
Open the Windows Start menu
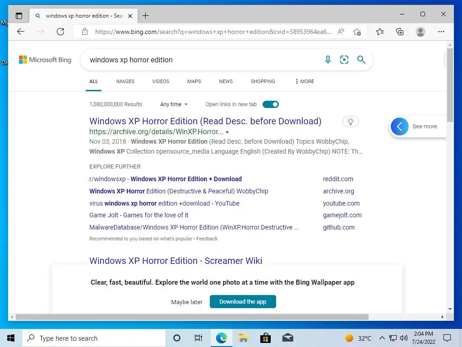[11, 338]
